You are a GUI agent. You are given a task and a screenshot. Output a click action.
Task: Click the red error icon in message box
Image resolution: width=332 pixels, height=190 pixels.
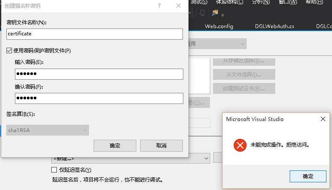pos(240,145)
